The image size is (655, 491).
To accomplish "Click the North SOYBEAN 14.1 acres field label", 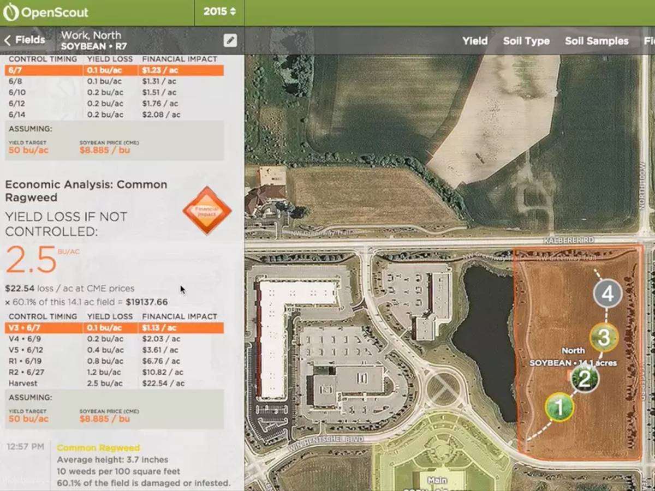I will click(x=573, y=357).
